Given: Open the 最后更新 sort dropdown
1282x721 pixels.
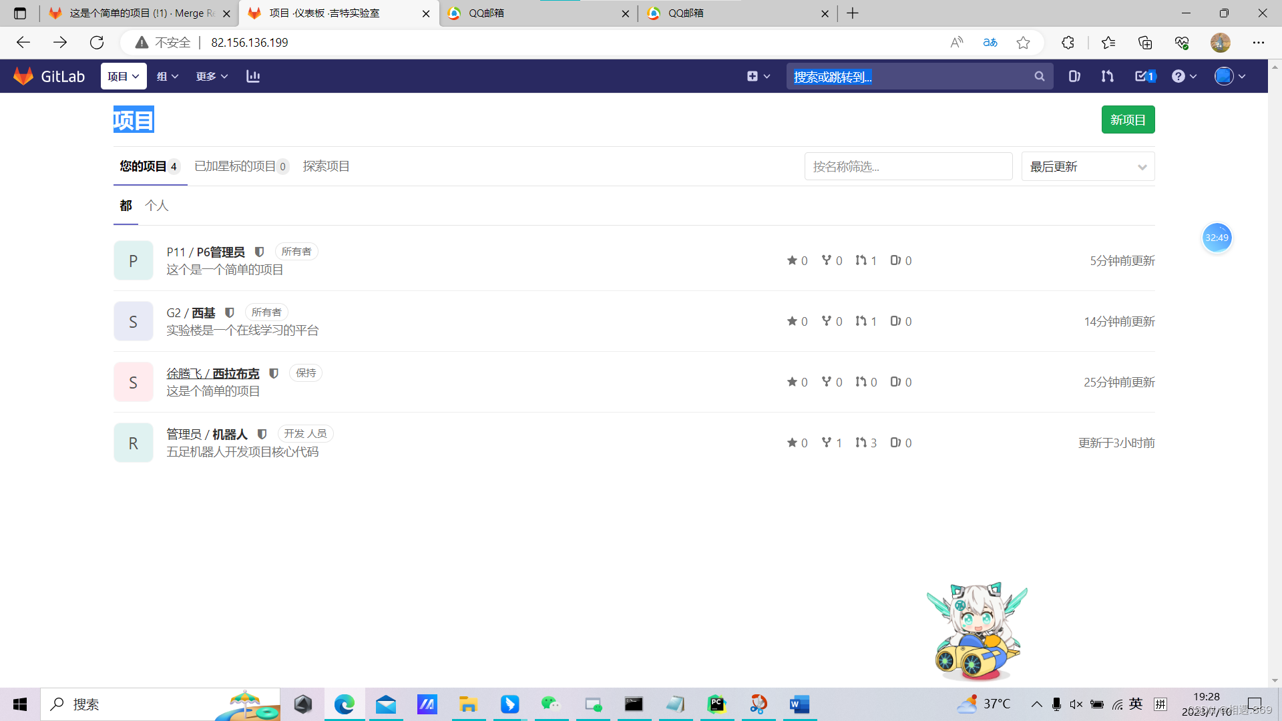Looking at the screenshot, I should point(1088,167).
